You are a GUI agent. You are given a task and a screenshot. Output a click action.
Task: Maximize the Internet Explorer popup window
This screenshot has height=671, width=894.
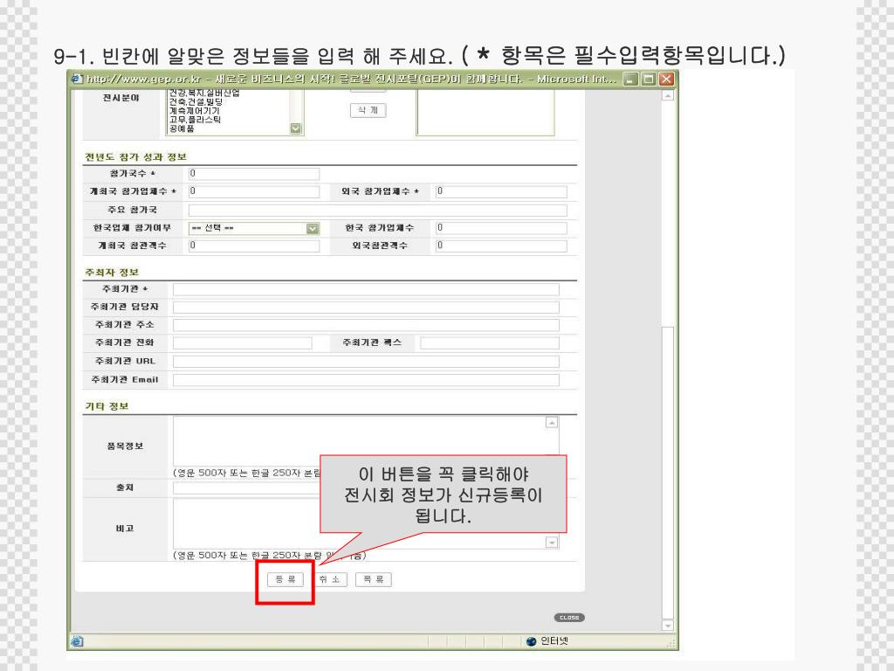coord(649,79)
